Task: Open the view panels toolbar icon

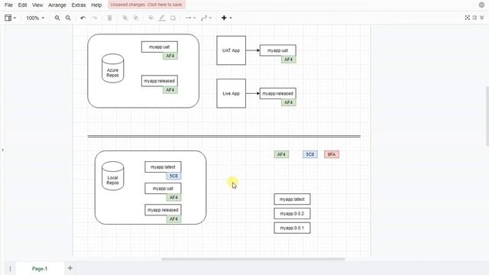Action: pyautogui.click(x=8, y=18)
